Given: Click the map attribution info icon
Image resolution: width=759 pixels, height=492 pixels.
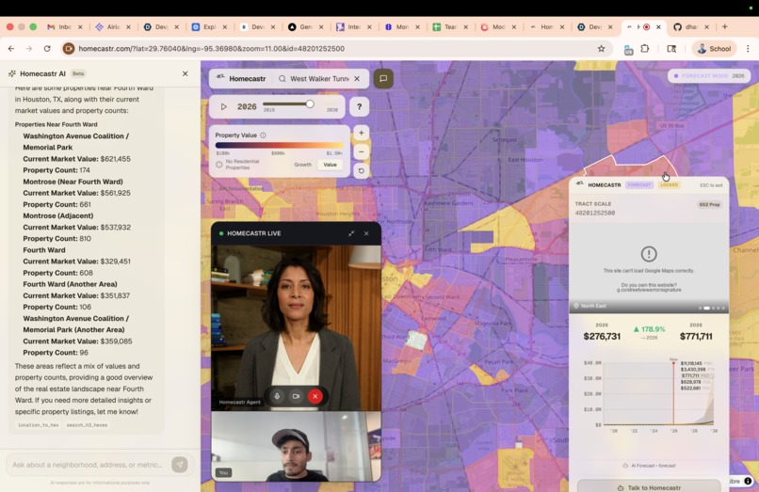Looking at the screenshot, I should pyautogui.click(x=748, y=481).
